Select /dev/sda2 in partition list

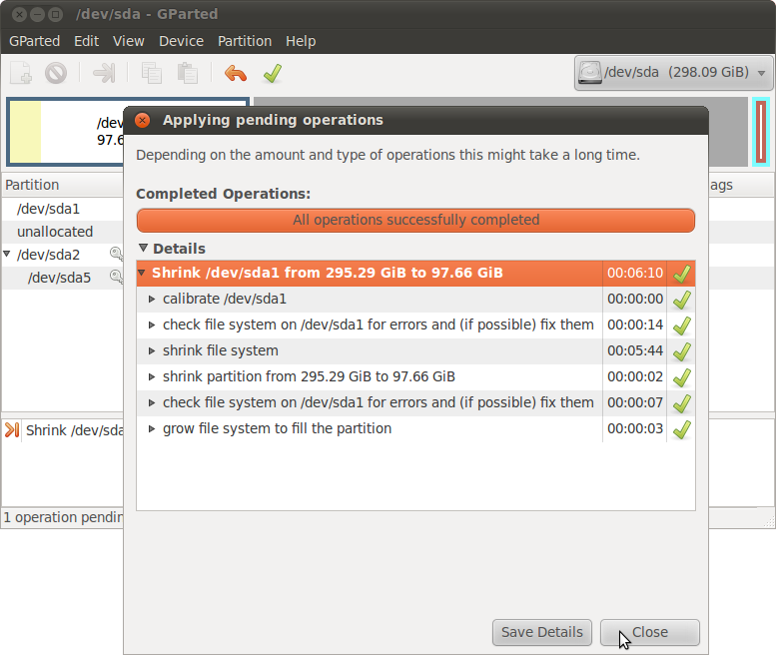click(48, 255)
